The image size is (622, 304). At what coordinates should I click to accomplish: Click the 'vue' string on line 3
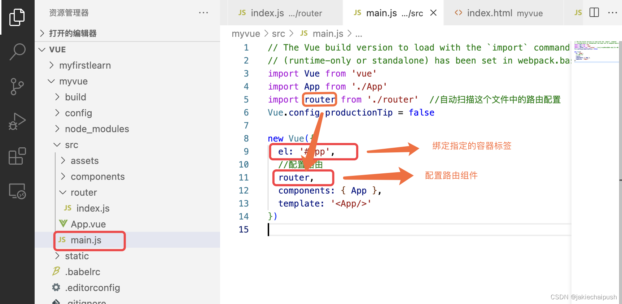click(x=364, y=74)
